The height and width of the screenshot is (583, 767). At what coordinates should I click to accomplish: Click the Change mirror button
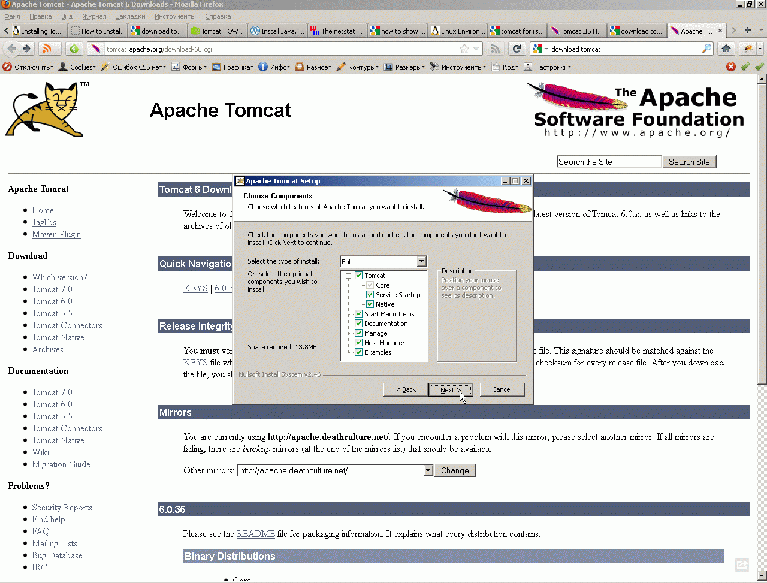pos(455,470)
